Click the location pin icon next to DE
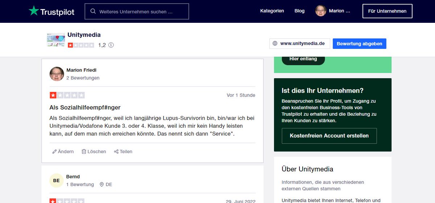The width and height of the screenshot is (435, 203). 101,185
